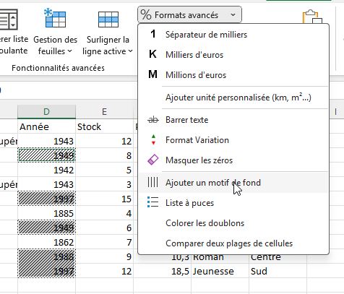The height and width of the screenshot is (294, 344).
Task: Select Stock cell with value 15
Action: click(104, 199)
